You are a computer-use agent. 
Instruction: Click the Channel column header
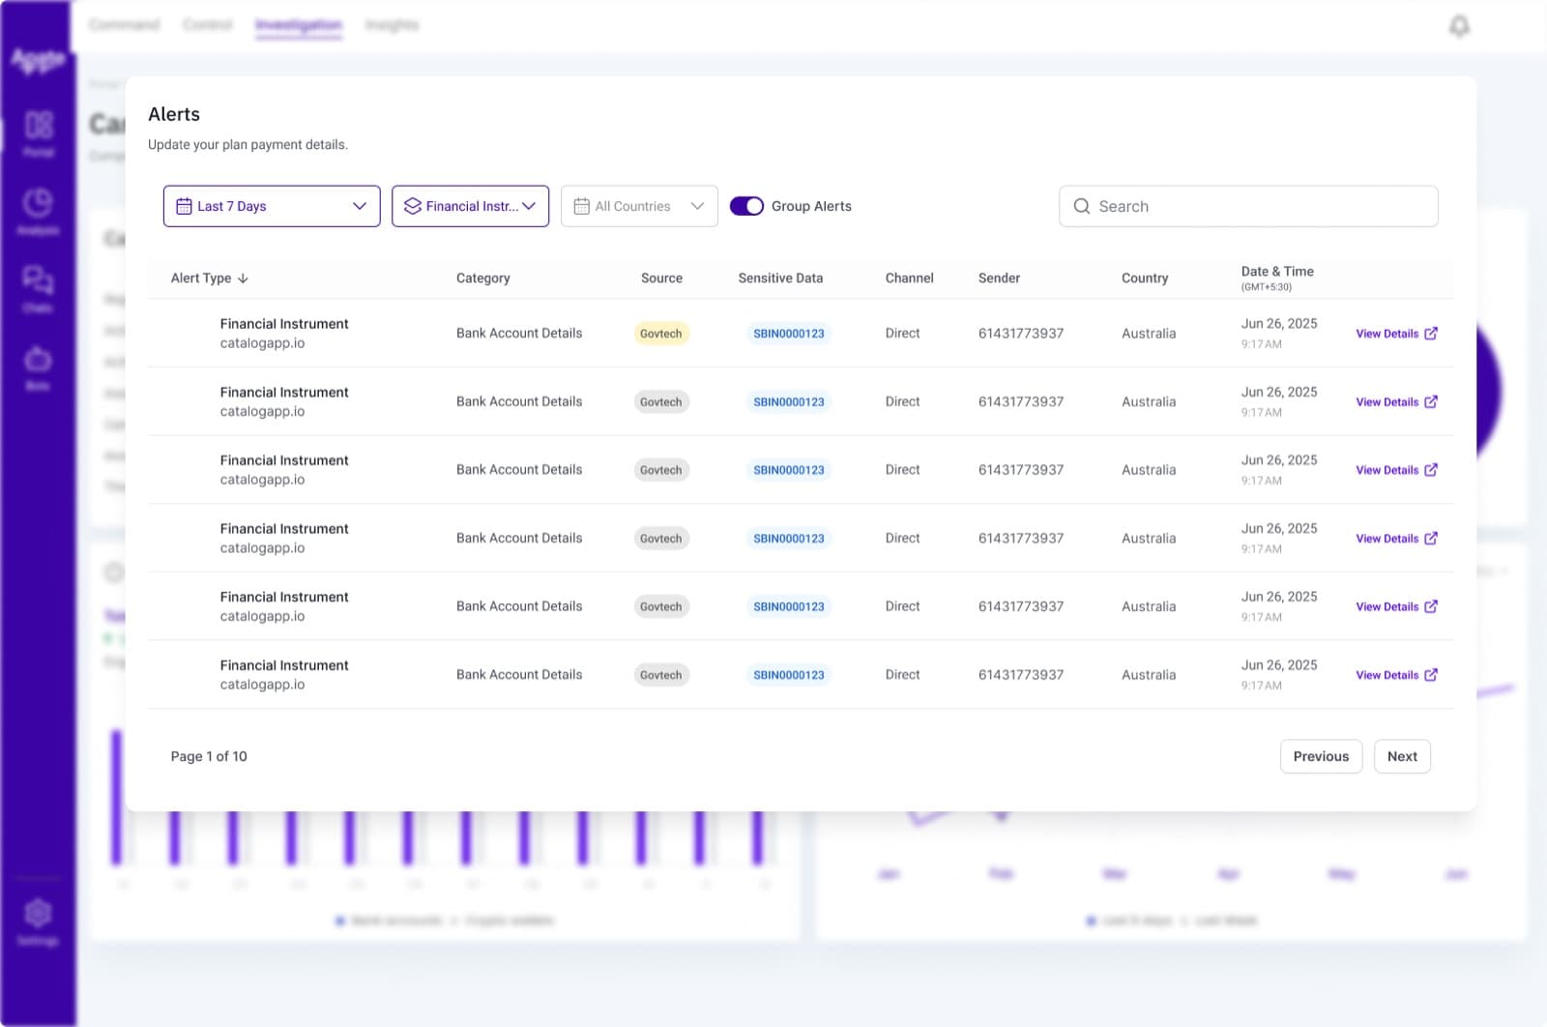pyautogui.click(x=910, y=279)
